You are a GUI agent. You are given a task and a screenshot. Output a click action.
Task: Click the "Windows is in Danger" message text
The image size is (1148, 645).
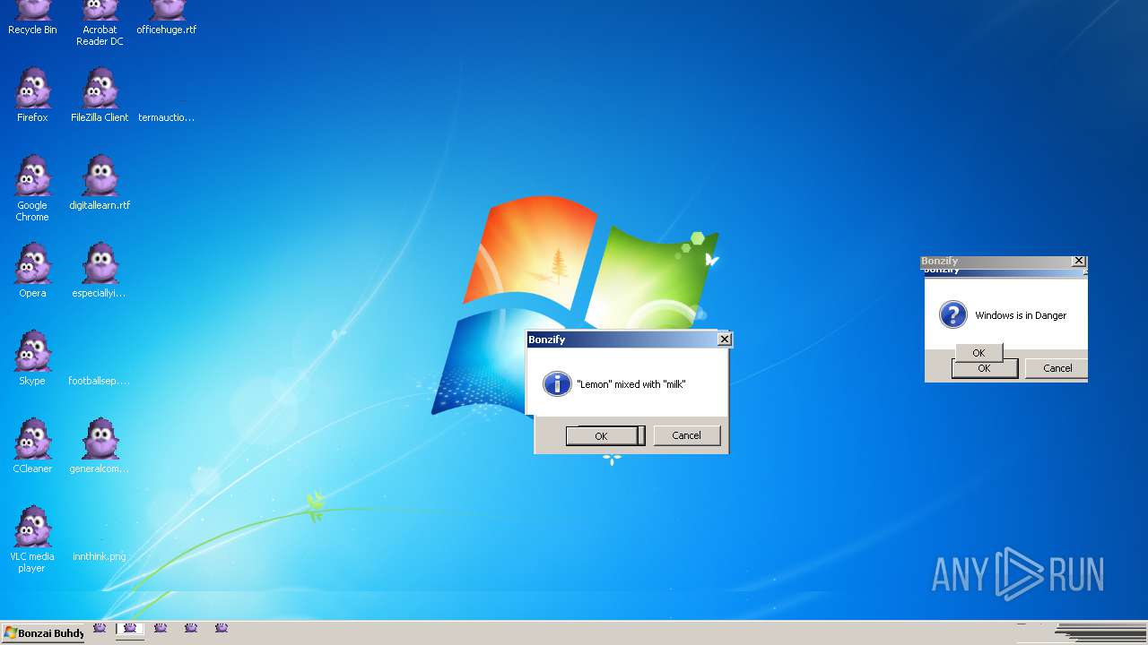click(1021, 315)
